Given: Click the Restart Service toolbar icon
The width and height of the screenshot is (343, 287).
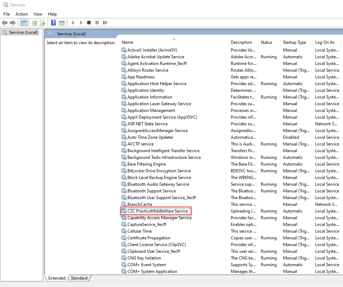Looking at the screenshot, I should coord(105,23).
